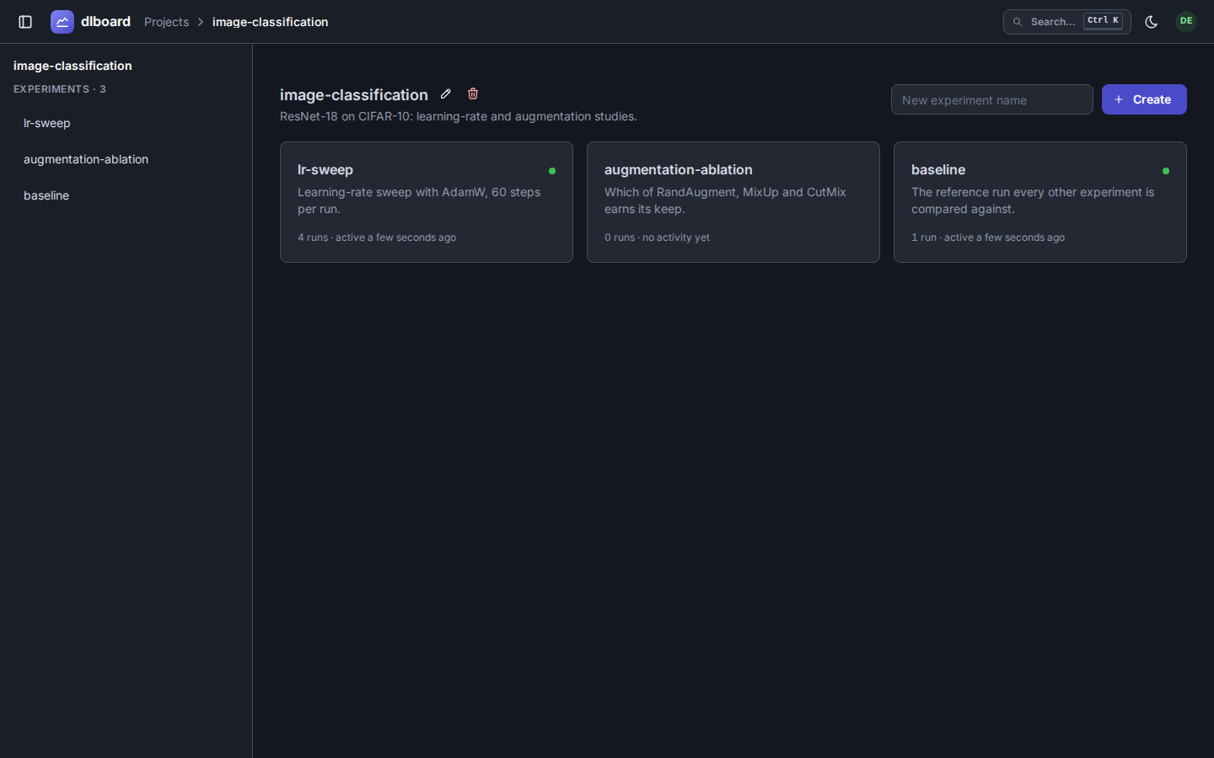Open the baseline experiment card
Image resolution: width=1214 pixels, height=758 pixels.
coord(1040,202)
